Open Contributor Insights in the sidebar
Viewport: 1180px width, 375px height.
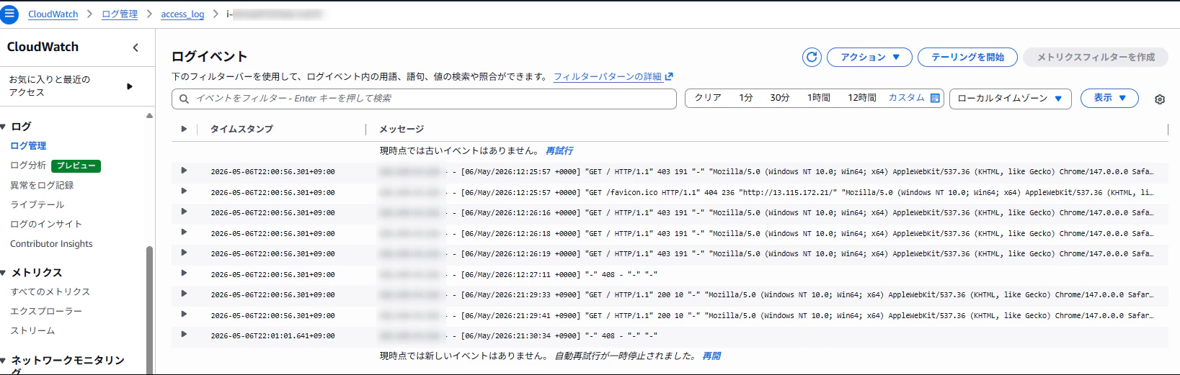point(51,244)
